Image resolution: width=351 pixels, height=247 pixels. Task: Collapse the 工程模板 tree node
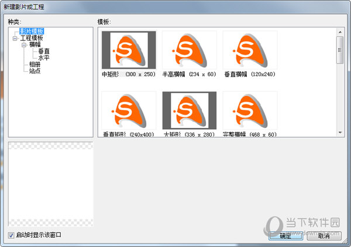(15, 38)
